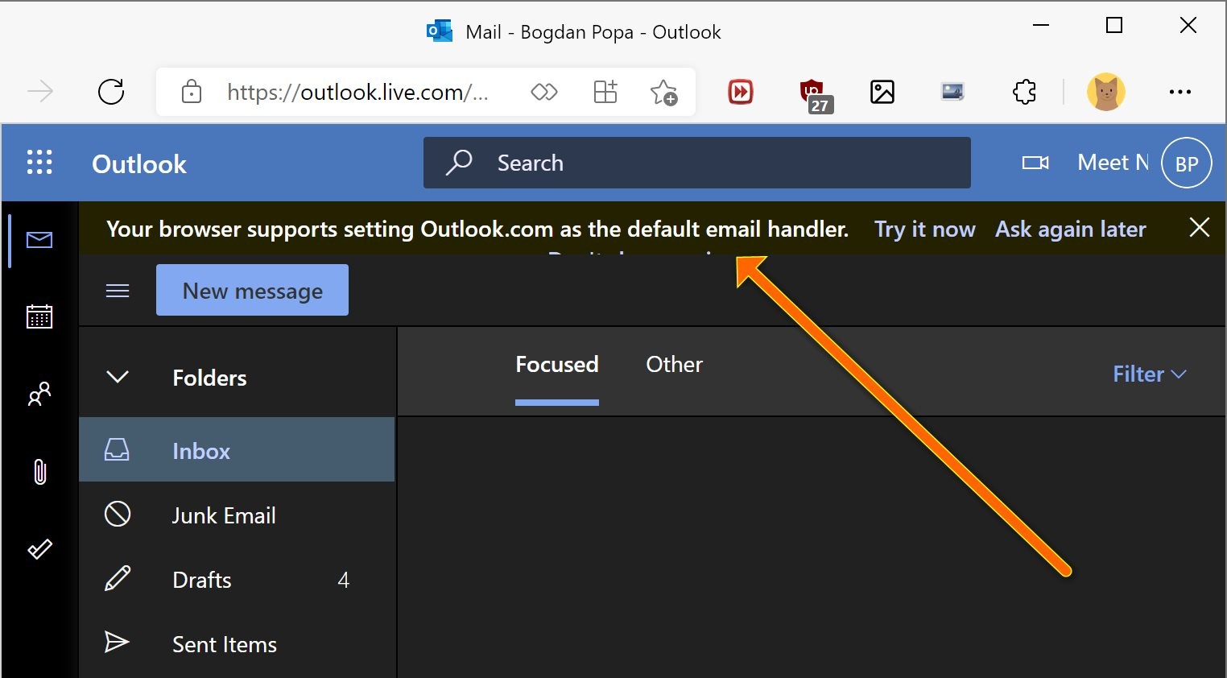
Task: Collapse the Folders section chevron
Action: (118, 377)
